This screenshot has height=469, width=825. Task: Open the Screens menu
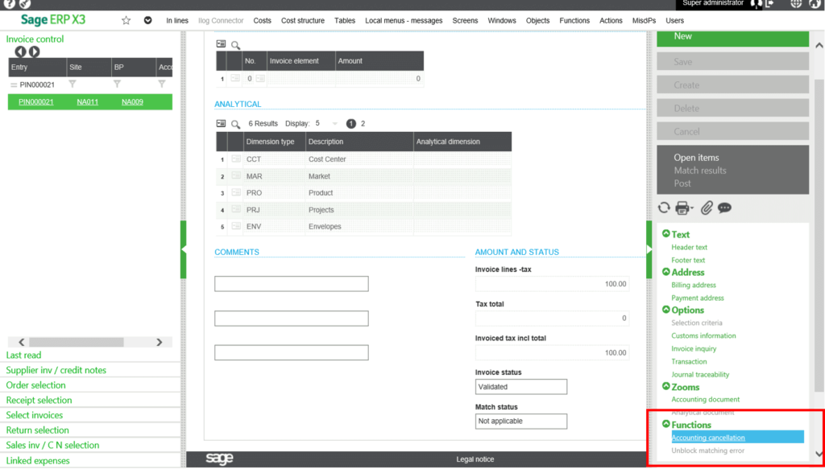pos(465,20)
